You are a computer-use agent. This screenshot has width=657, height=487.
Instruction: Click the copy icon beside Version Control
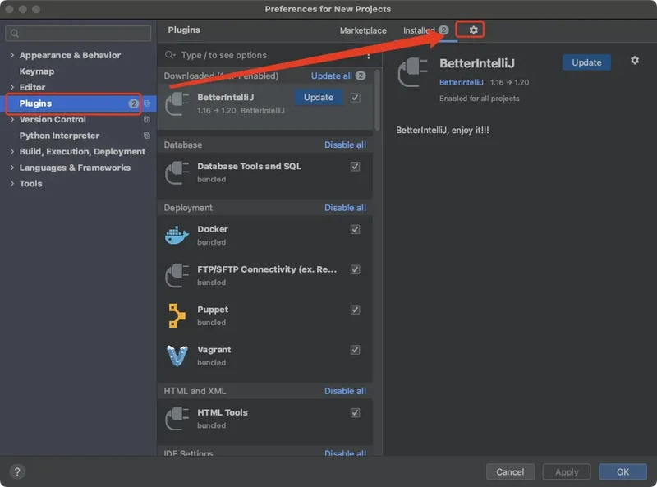coord(147,119)
